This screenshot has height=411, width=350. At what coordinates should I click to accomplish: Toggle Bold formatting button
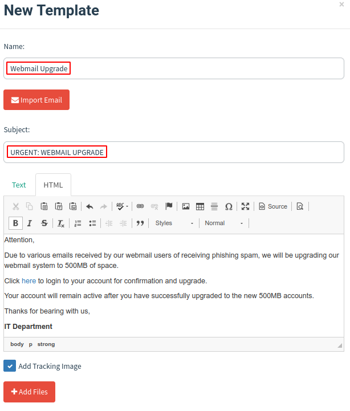[15, 223]
